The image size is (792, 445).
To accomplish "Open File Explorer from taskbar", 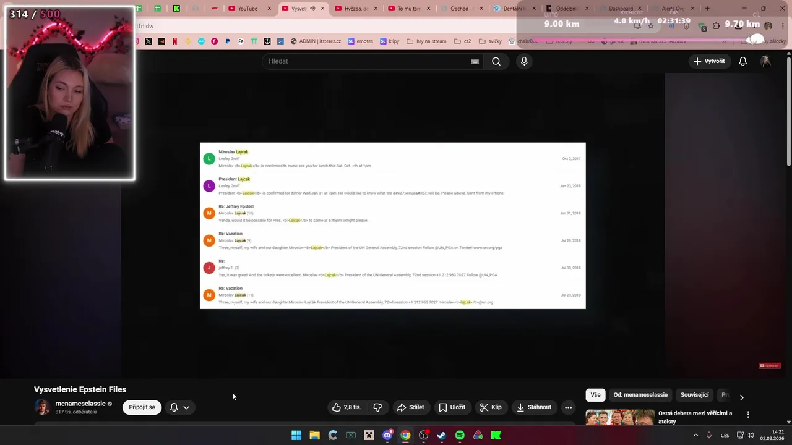I will pyautogui.click(x=314, y=435).
